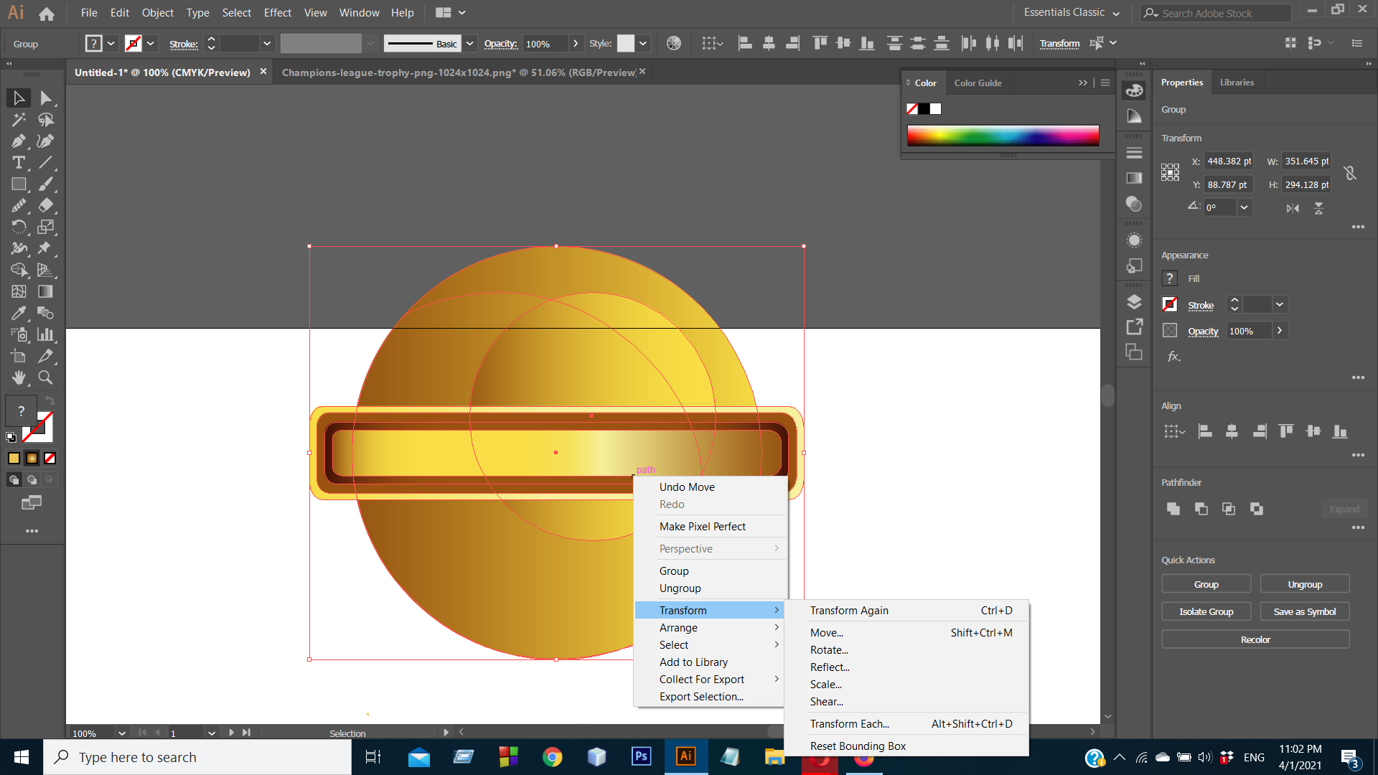This screenshot has height=775, width=1378.
Task: Expand the Opacity slider in Properties
Action: click(x=1279, y=331)
